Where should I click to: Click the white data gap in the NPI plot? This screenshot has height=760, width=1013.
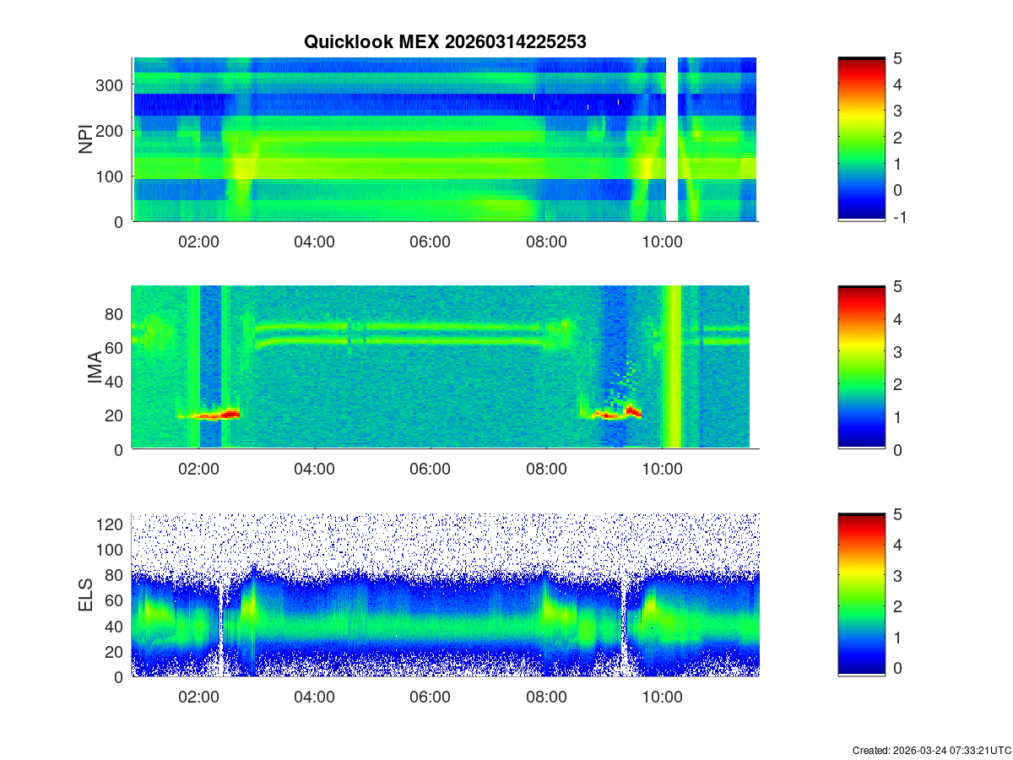click(672, 139)
